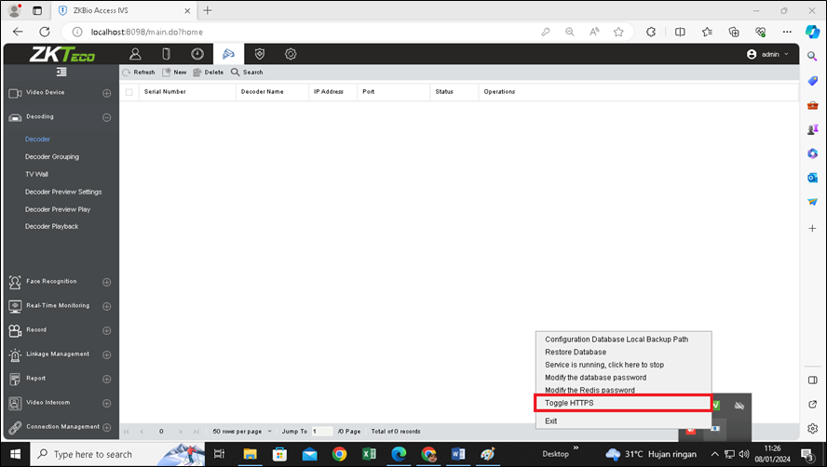Screen dimensions: 827x467
Task: Open the System settings gear module icon
Action: point(291,54)
